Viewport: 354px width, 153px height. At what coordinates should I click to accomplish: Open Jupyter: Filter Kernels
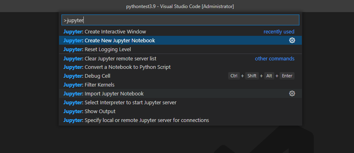click(180, 85)
